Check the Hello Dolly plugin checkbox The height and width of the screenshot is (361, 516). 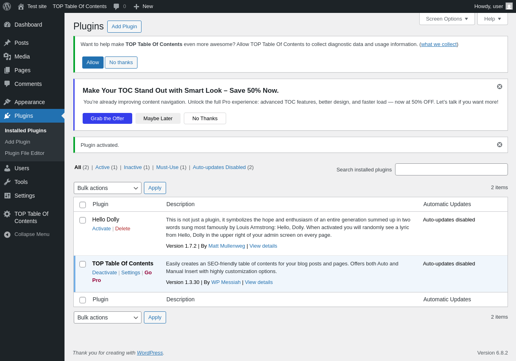[83, 220]
